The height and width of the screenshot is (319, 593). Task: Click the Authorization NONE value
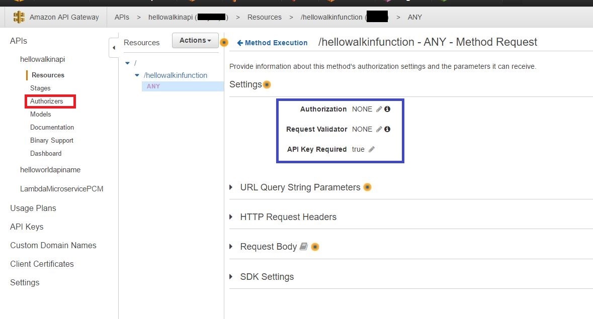coord(362,109)
